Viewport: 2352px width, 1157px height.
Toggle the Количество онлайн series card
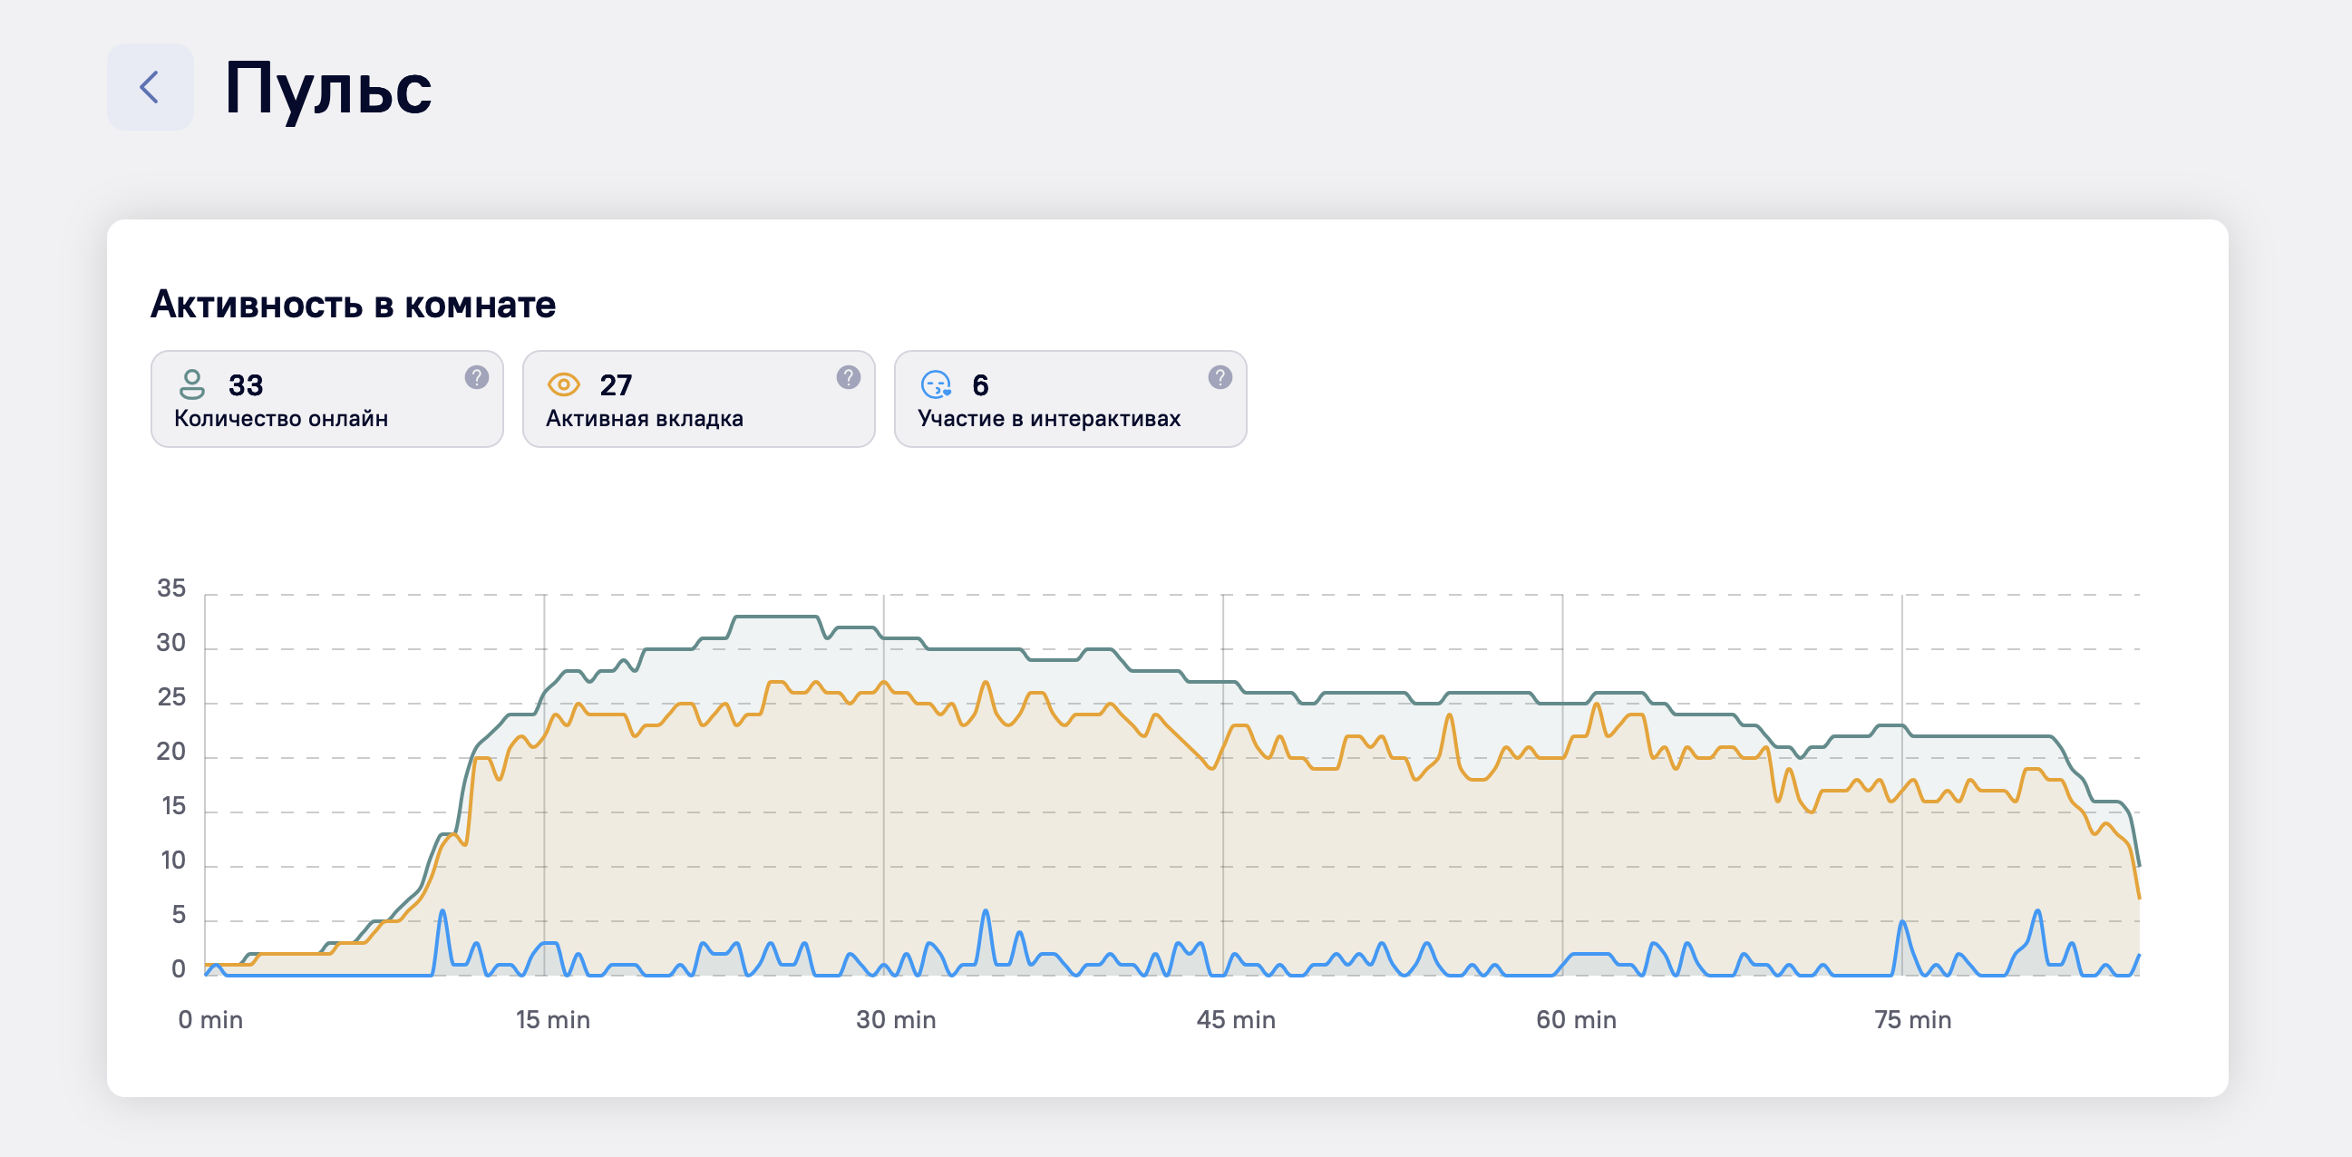[x=326, y=400]
